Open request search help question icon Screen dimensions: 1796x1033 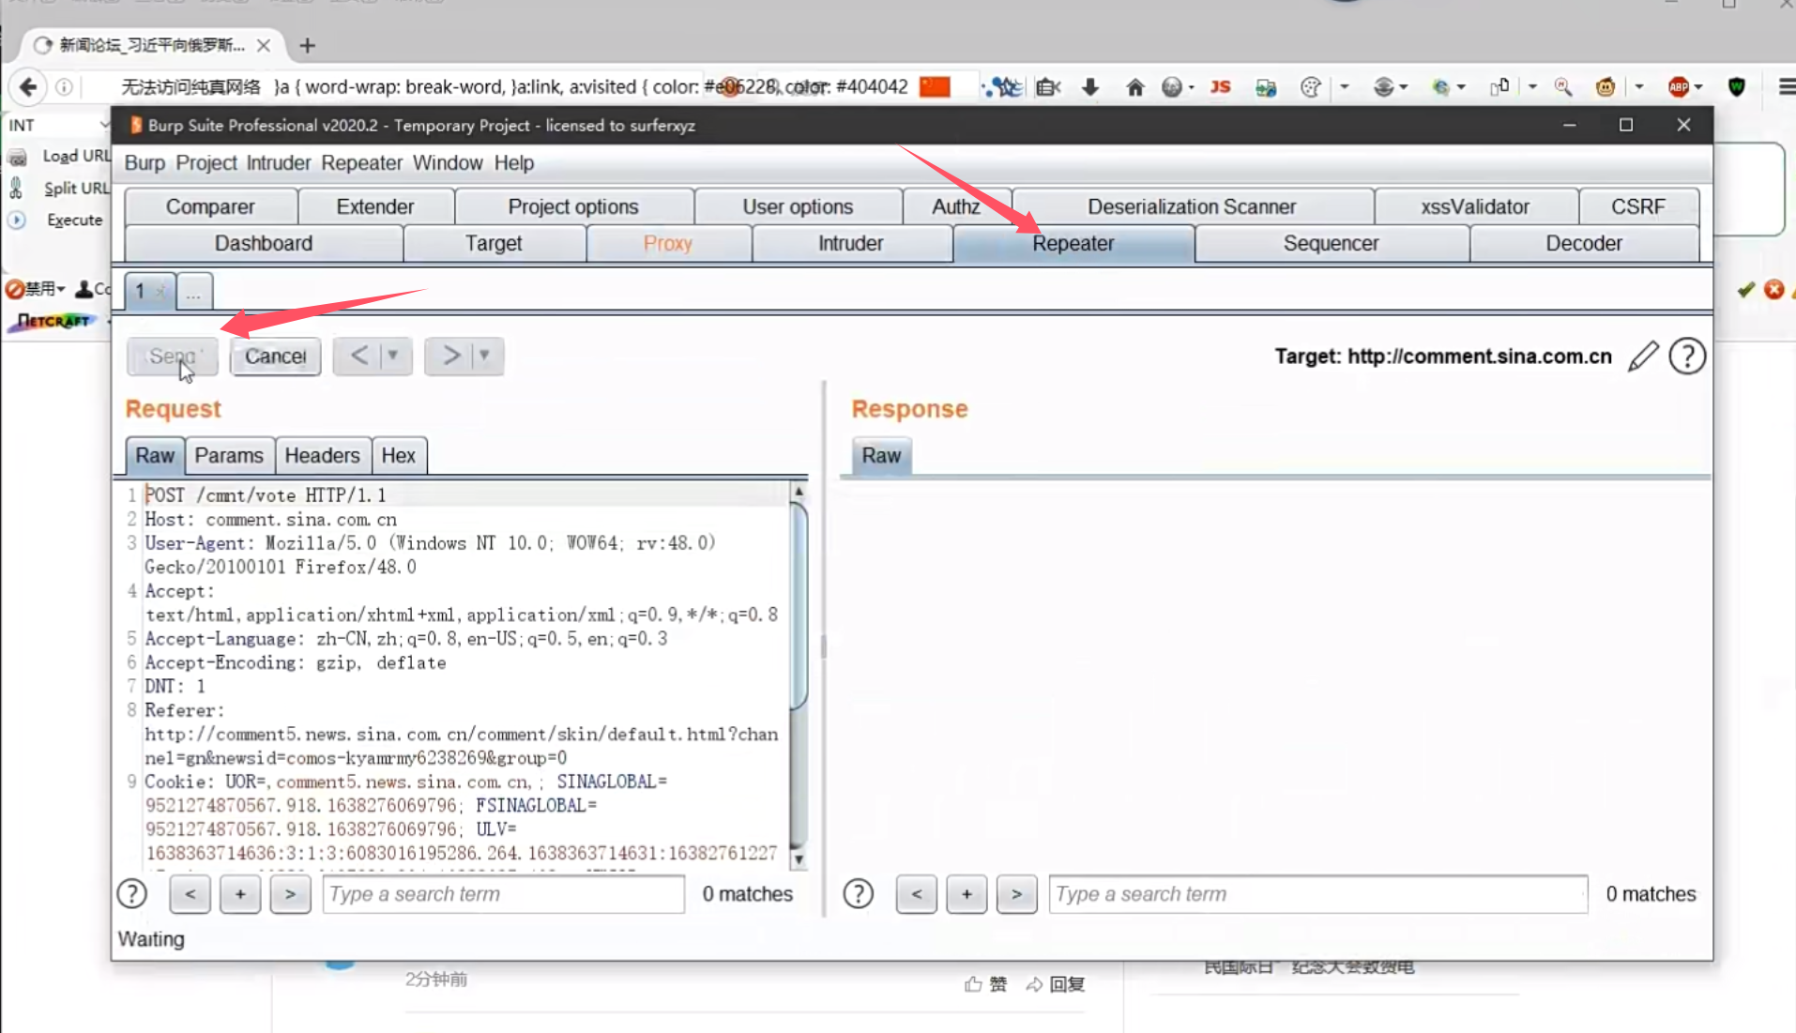tap(132, 894)
